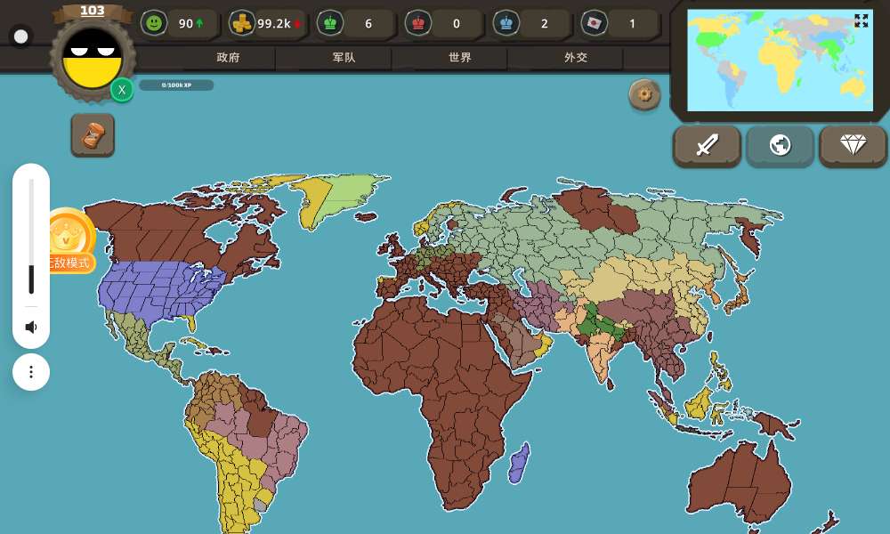Open the 世界 world menu

[460, 58]
